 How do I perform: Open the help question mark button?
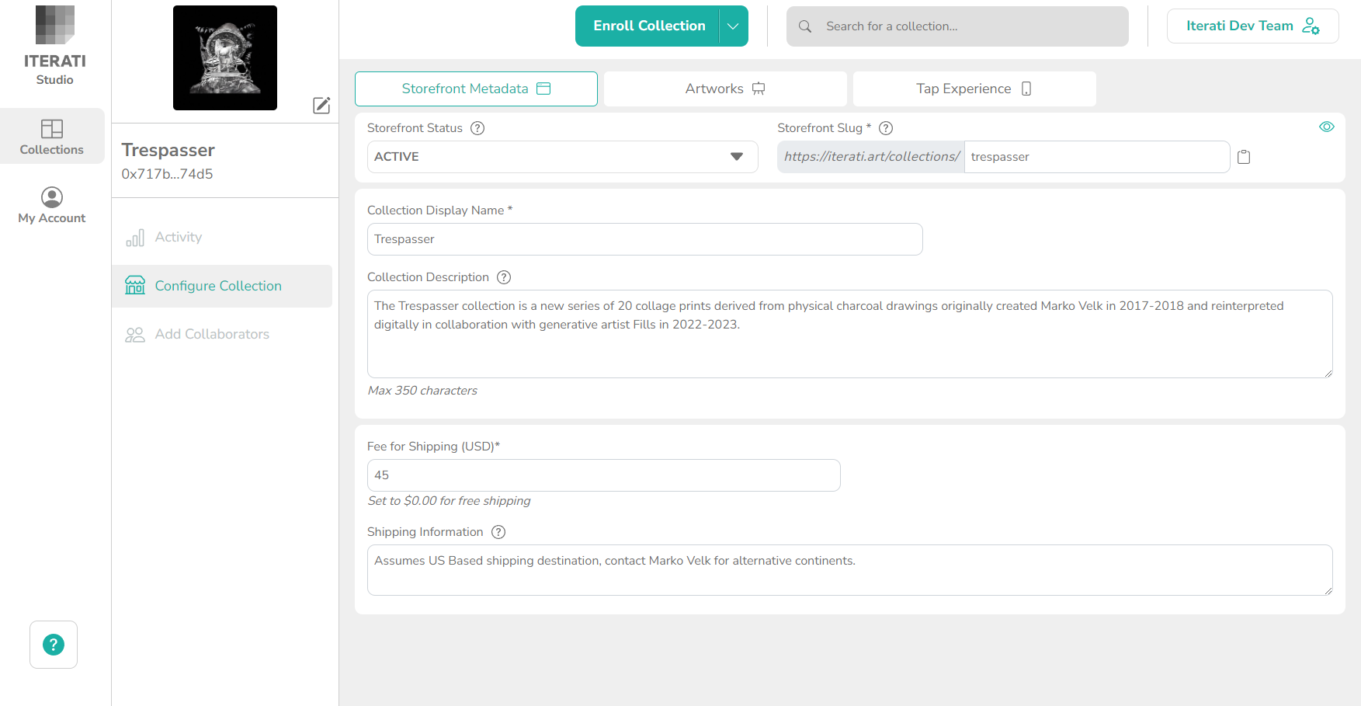pos(54,645)
